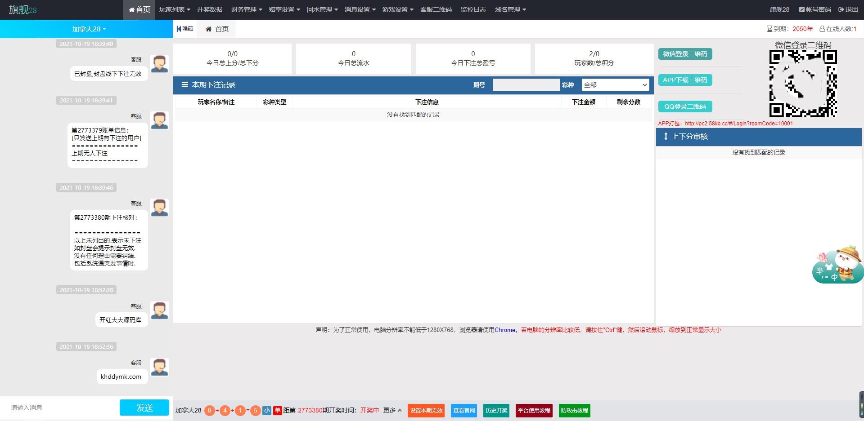Open the 首页 home menu item
This screenshot has height=421, width=864.
[139, 9]
